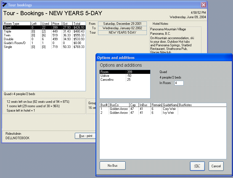Screen dimensions: 233x178
Task: Click the From date Saturday, December 29 2001
Action: [x=123, y=24]
